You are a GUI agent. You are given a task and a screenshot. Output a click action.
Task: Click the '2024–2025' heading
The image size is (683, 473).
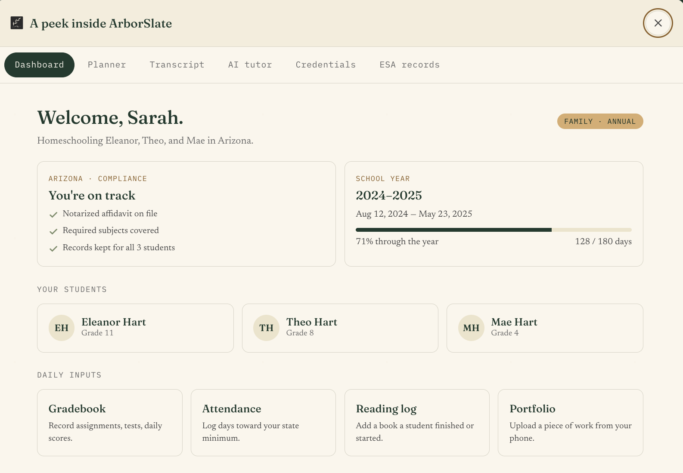coord(389,196)
